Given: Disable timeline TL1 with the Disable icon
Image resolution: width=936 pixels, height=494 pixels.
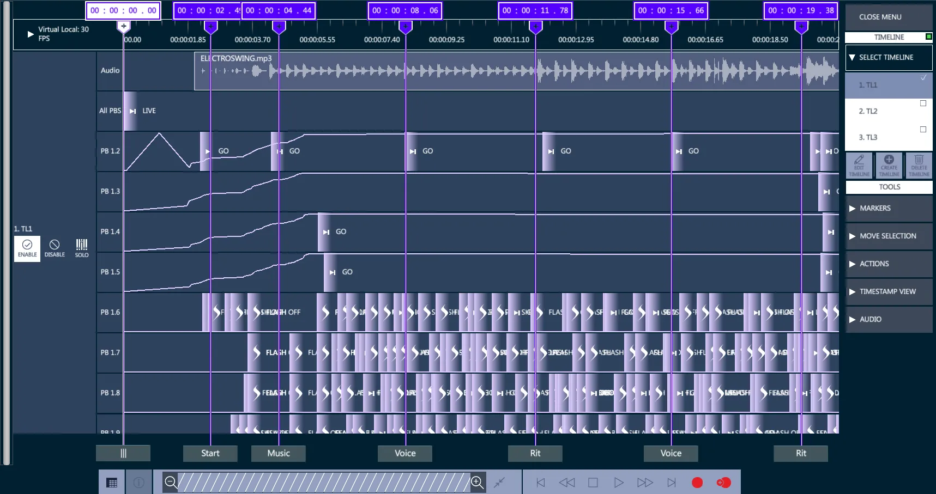Looking at the screenshot, I should pyautogui.click(x=55, y=249).
